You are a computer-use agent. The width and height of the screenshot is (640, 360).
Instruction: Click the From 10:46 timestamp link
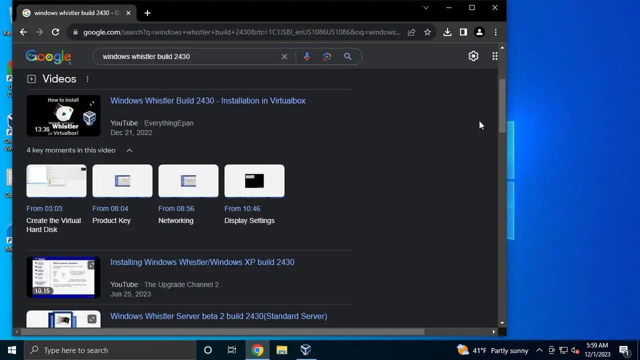(x=242, y=208)
